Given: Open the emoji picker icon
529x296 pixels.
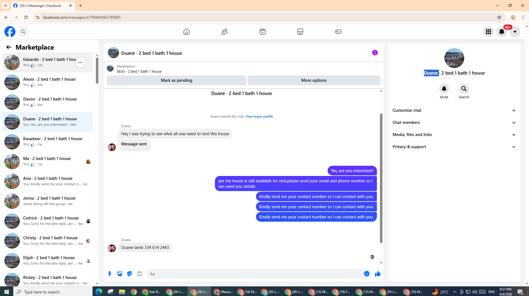Looking at the screenshot, I should (x=366, y=274).
